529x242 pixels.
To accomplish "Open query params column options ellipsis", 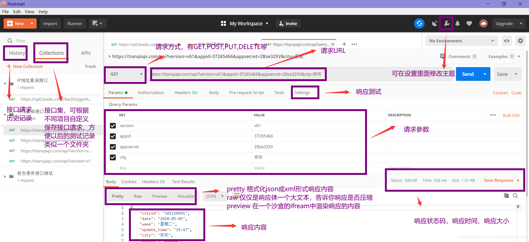I will 493,115.
